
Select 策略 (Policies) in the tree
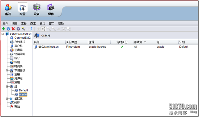17,82
